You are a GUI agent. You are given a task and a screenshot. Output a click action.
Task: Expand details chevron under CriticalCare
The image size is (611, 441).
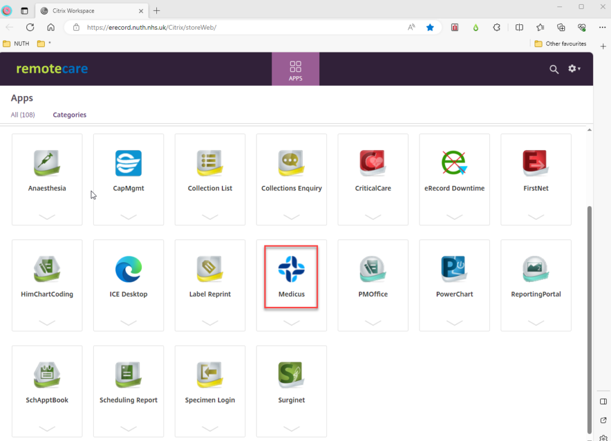(x=373, y=217)
